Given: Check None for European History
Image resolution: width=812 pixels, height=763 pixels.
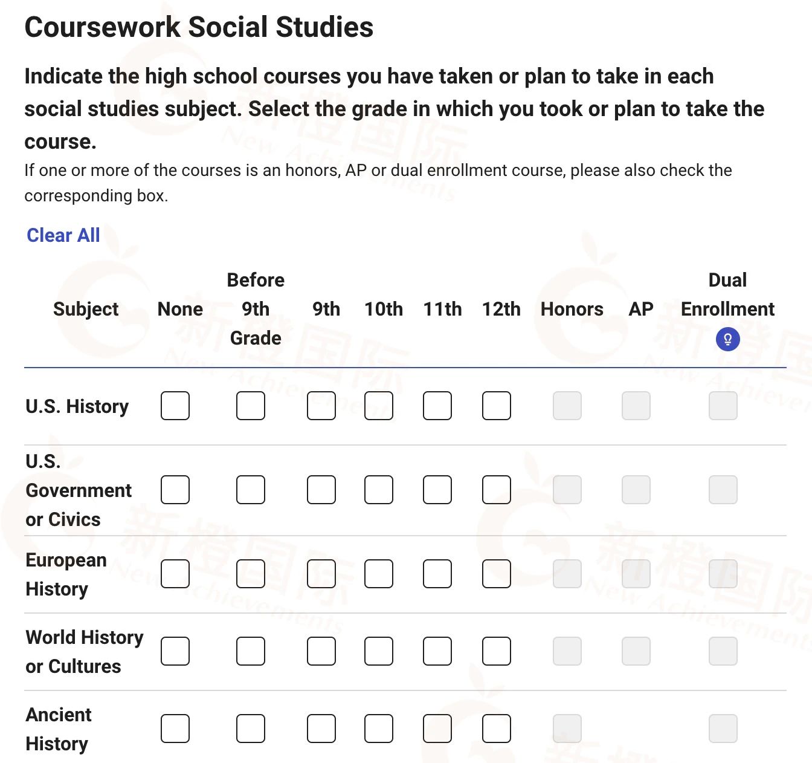Looking at the screenshot, I should (x=175, y=574).
